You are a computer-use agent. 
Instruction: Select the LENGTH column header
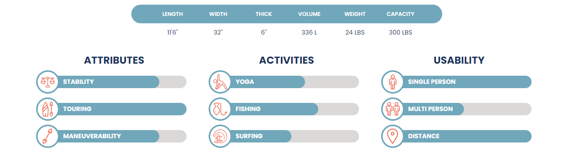(x=173, y=14)
